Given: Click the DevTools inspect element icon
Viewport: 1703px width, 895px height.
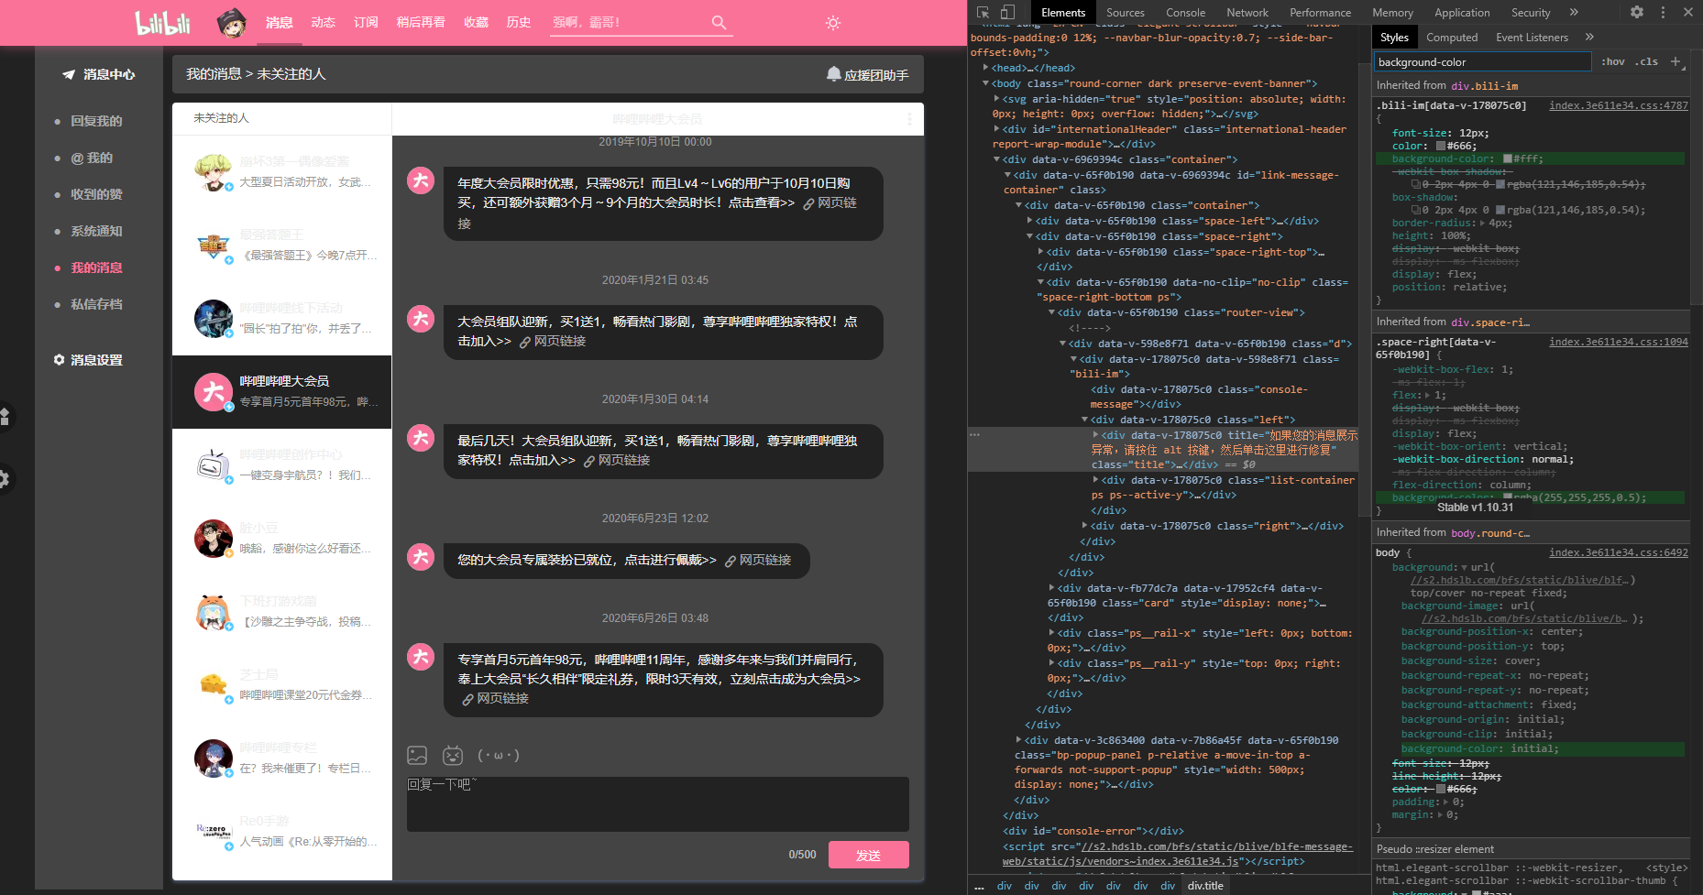Looking at the screenshot, I should coord(983,13).
